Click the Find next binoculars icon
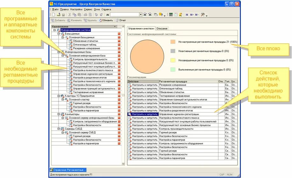 [145, 15]
